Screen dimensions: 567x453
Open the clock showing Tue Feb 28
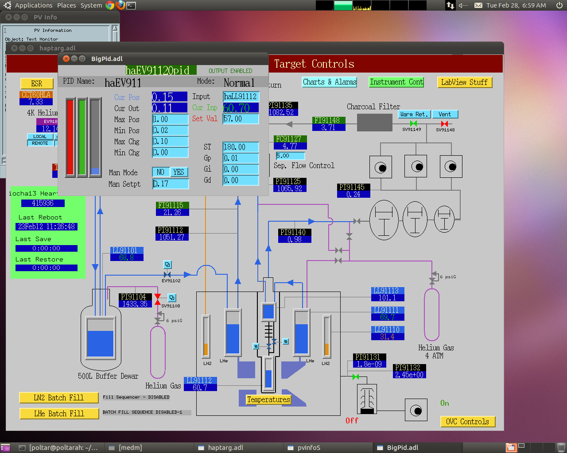[516, 5]
